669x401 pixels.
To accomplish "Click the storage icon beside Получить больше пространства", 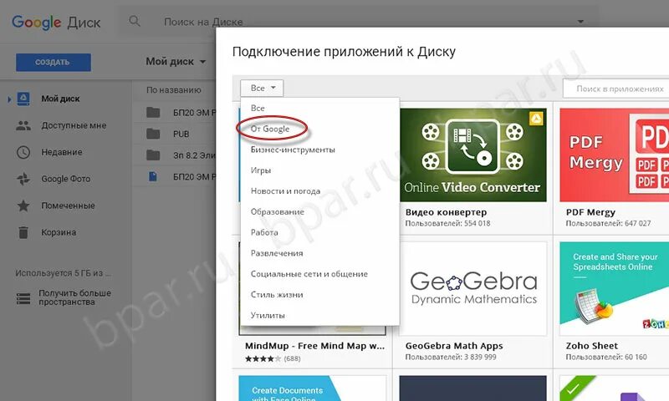I will point(23,298).
